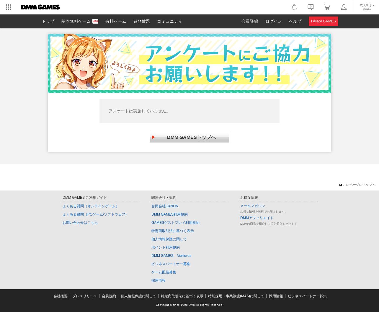Open the ビジネスパートナー募集 link in column

tap(171, 264)
